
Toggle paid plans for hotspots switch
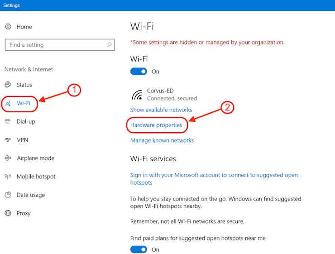click(x=139, y=249)
